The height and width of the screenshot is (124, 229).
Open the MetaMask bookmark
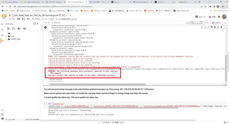[149, 11]
